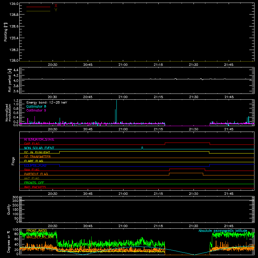Click the Roll period axis title

10,80
